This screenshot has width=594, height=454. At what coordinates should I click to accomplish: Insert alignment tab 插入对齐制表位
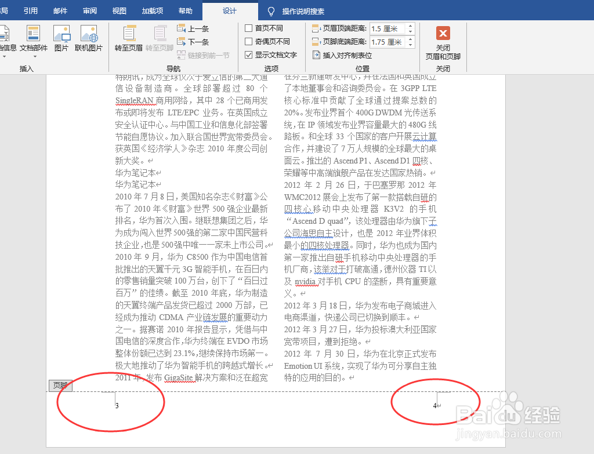click(x=342, y=55)
